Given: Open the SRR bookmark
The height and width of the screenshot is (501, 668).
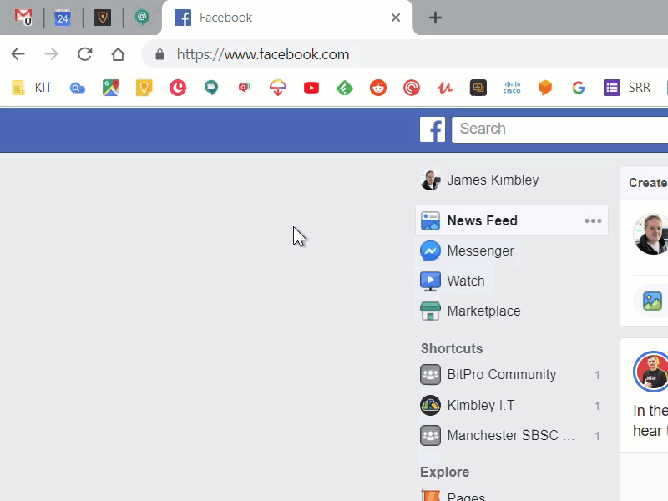Looking at the screenshot, I should 627,88.
